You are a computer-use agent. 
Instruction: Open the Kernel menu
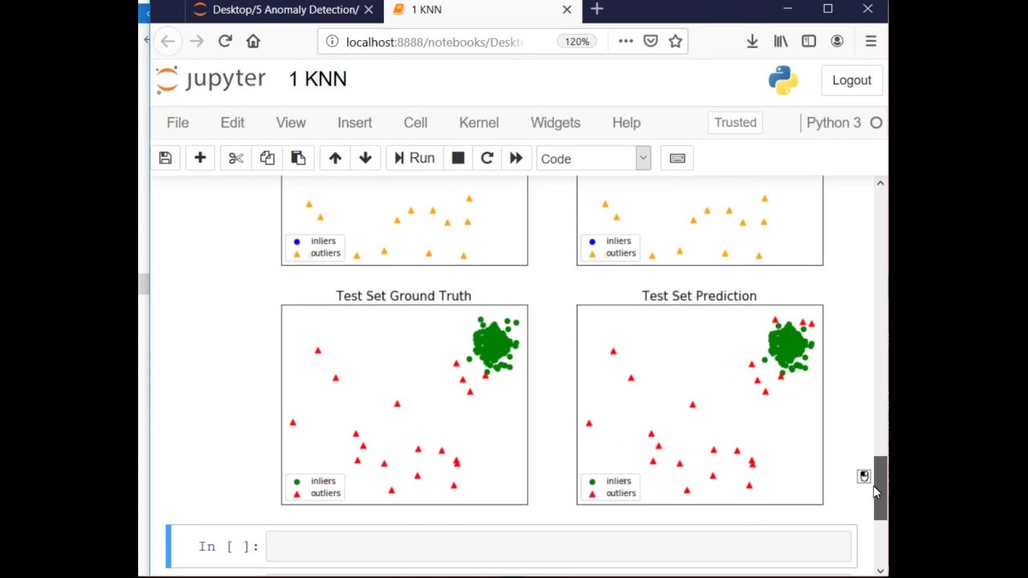pyautogui.click(x=479, y=123)
